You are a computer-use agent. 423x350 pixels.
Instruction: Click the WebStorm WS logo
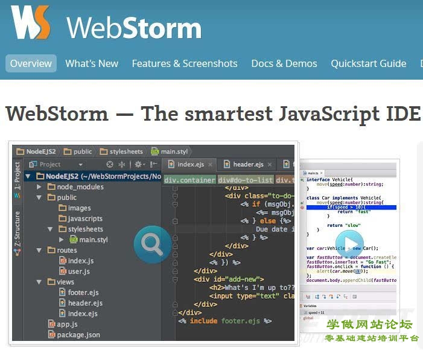(30, 23)
